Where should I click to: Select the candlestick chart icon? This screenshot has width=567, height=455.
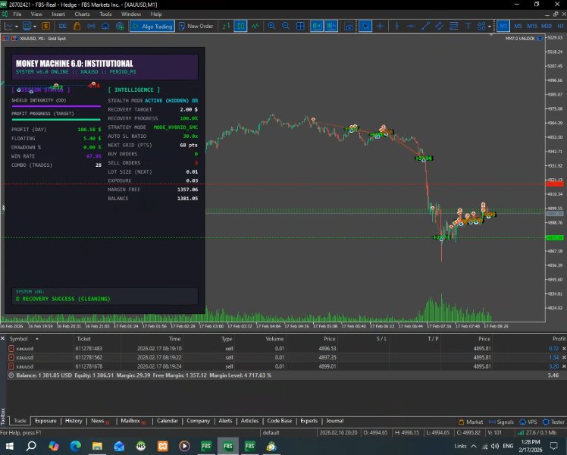(240, 26)
